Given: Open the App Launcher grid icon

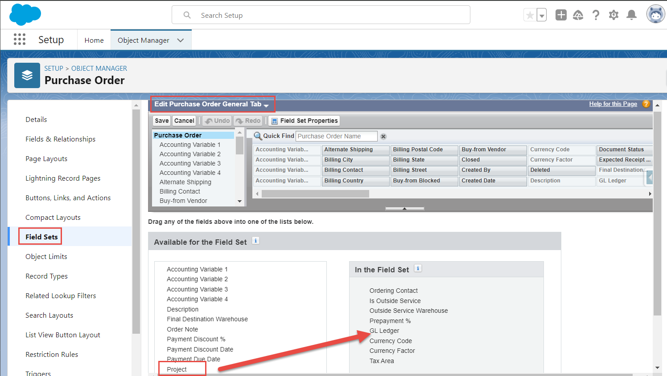Looking at the screenshot, I should [20, 40].
